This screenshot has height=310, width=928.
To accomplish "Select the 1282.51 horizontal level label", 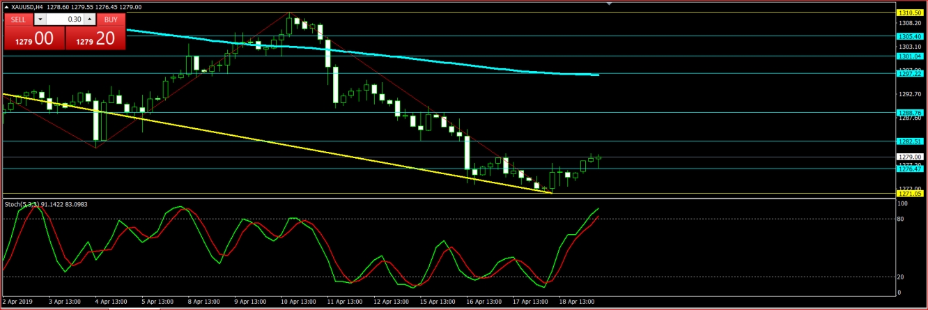I will [909, 141].
